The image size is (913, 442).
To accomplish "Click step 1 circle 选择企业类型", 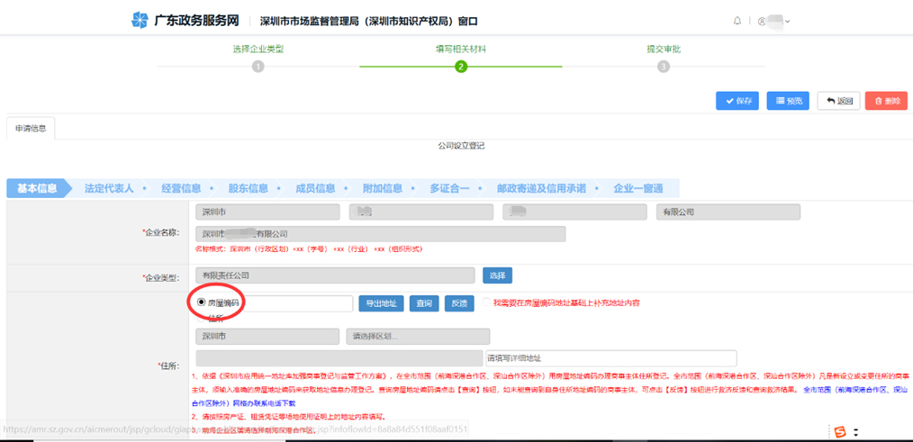I will pyautogui.click(x=258, y=66).
